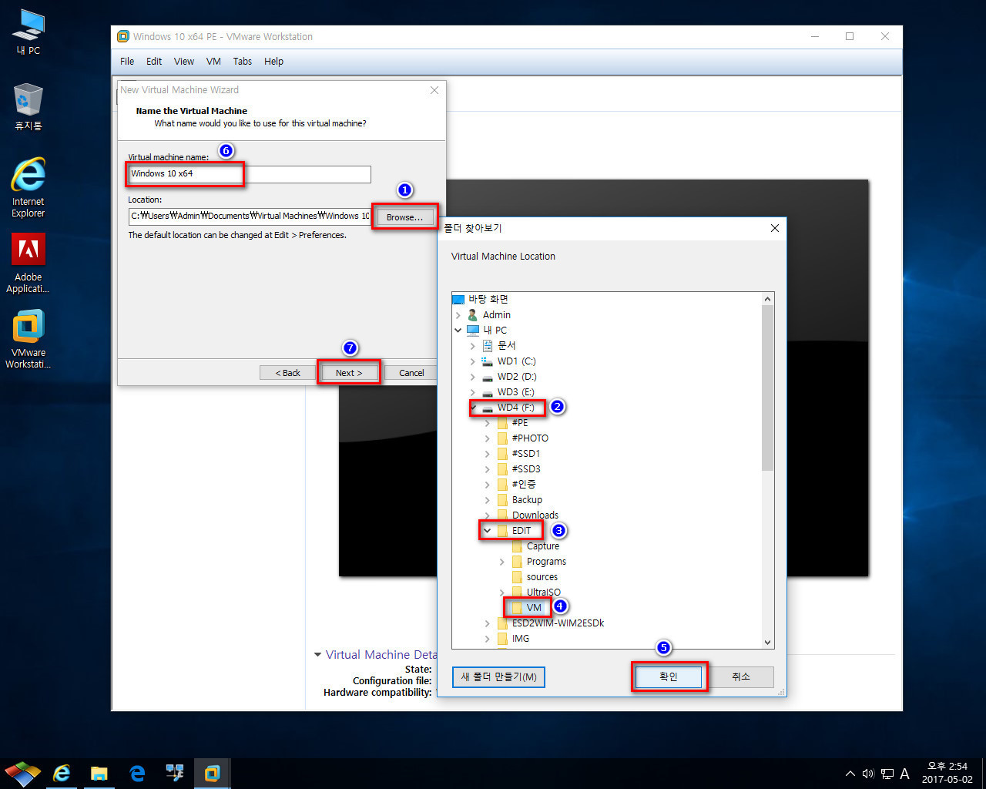The height and width of the screenshot is (789, 986).
Task: Collapse the 내 PC node arrow
Action: tap(458, 330)
